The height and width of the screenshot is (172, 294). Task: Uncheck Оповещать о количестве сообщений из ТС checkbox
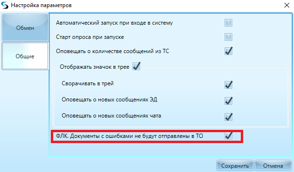tap(228, 51)
